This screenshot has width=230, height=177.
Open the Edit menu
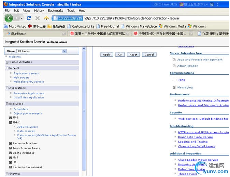pos(16,11)
